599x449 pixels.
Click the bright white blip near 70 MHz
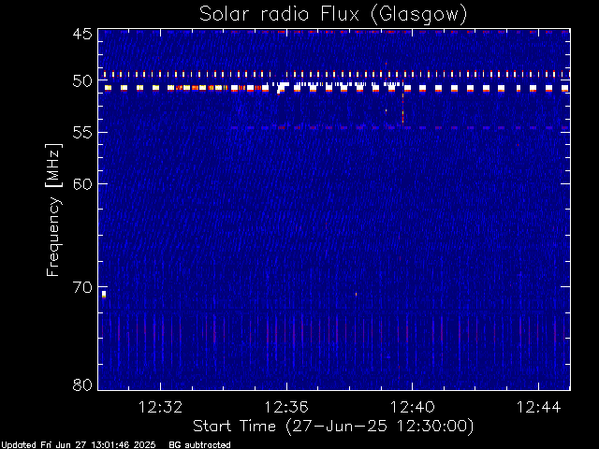104,294
